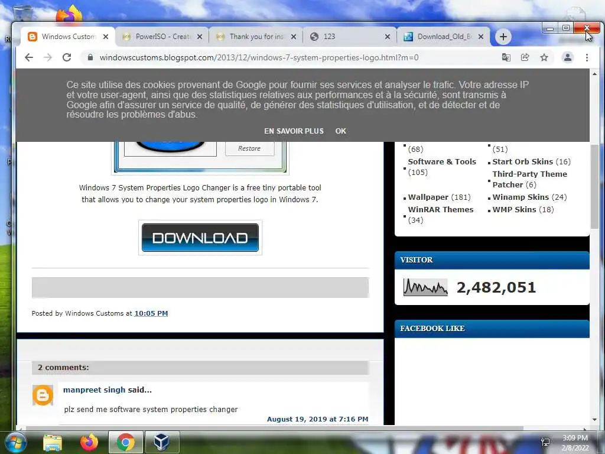Click the FACEBOOK LIKE widget header

(492, 329)
